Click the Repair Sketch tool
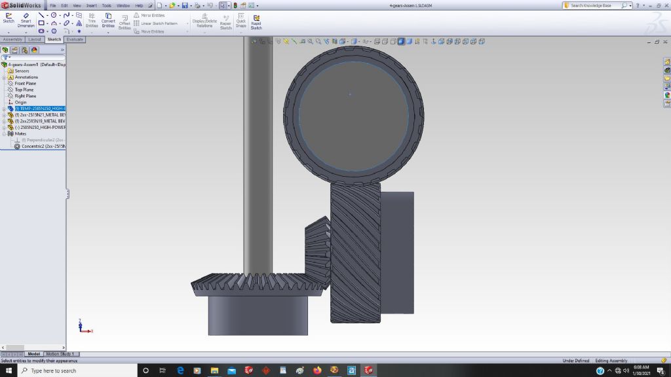 (225, 22)
